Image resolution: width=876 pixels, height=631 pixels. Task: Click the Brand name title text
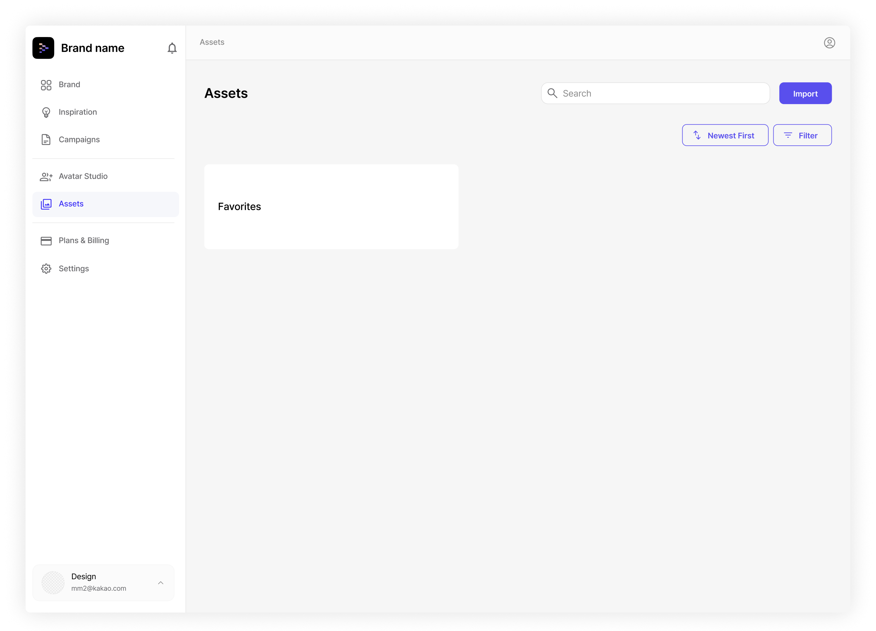(93, 48)
